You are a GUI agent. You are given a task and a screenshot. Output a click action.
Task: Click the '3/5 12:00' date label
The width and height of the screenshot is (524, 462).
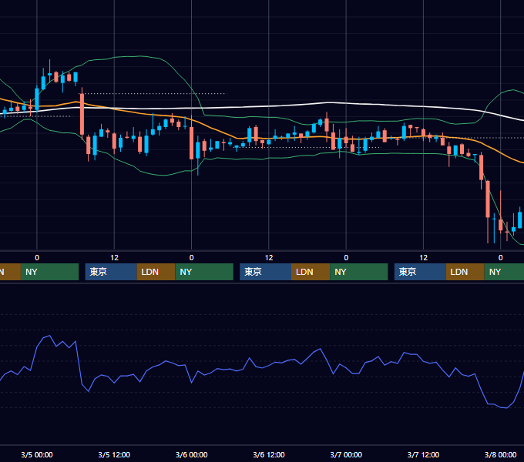[x=114, y=454]
